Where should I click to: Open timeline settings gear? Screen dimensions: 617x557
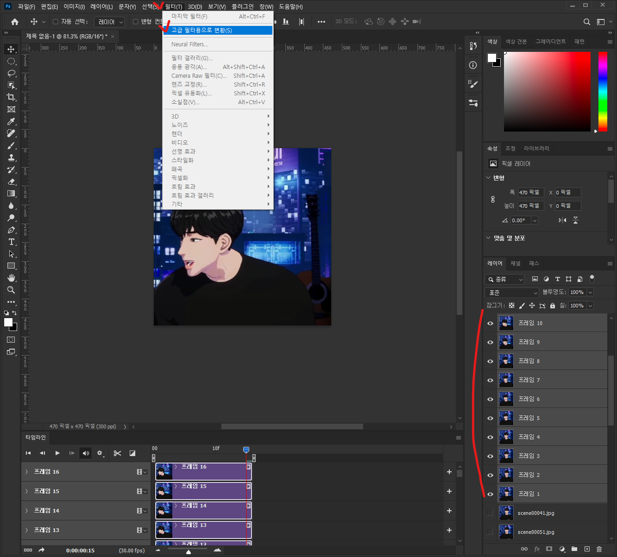tap(100, 453)
